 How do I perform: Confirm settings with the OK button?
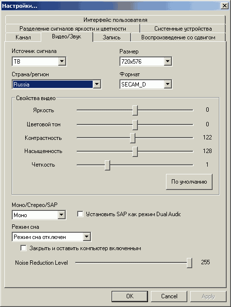(130, 296)
